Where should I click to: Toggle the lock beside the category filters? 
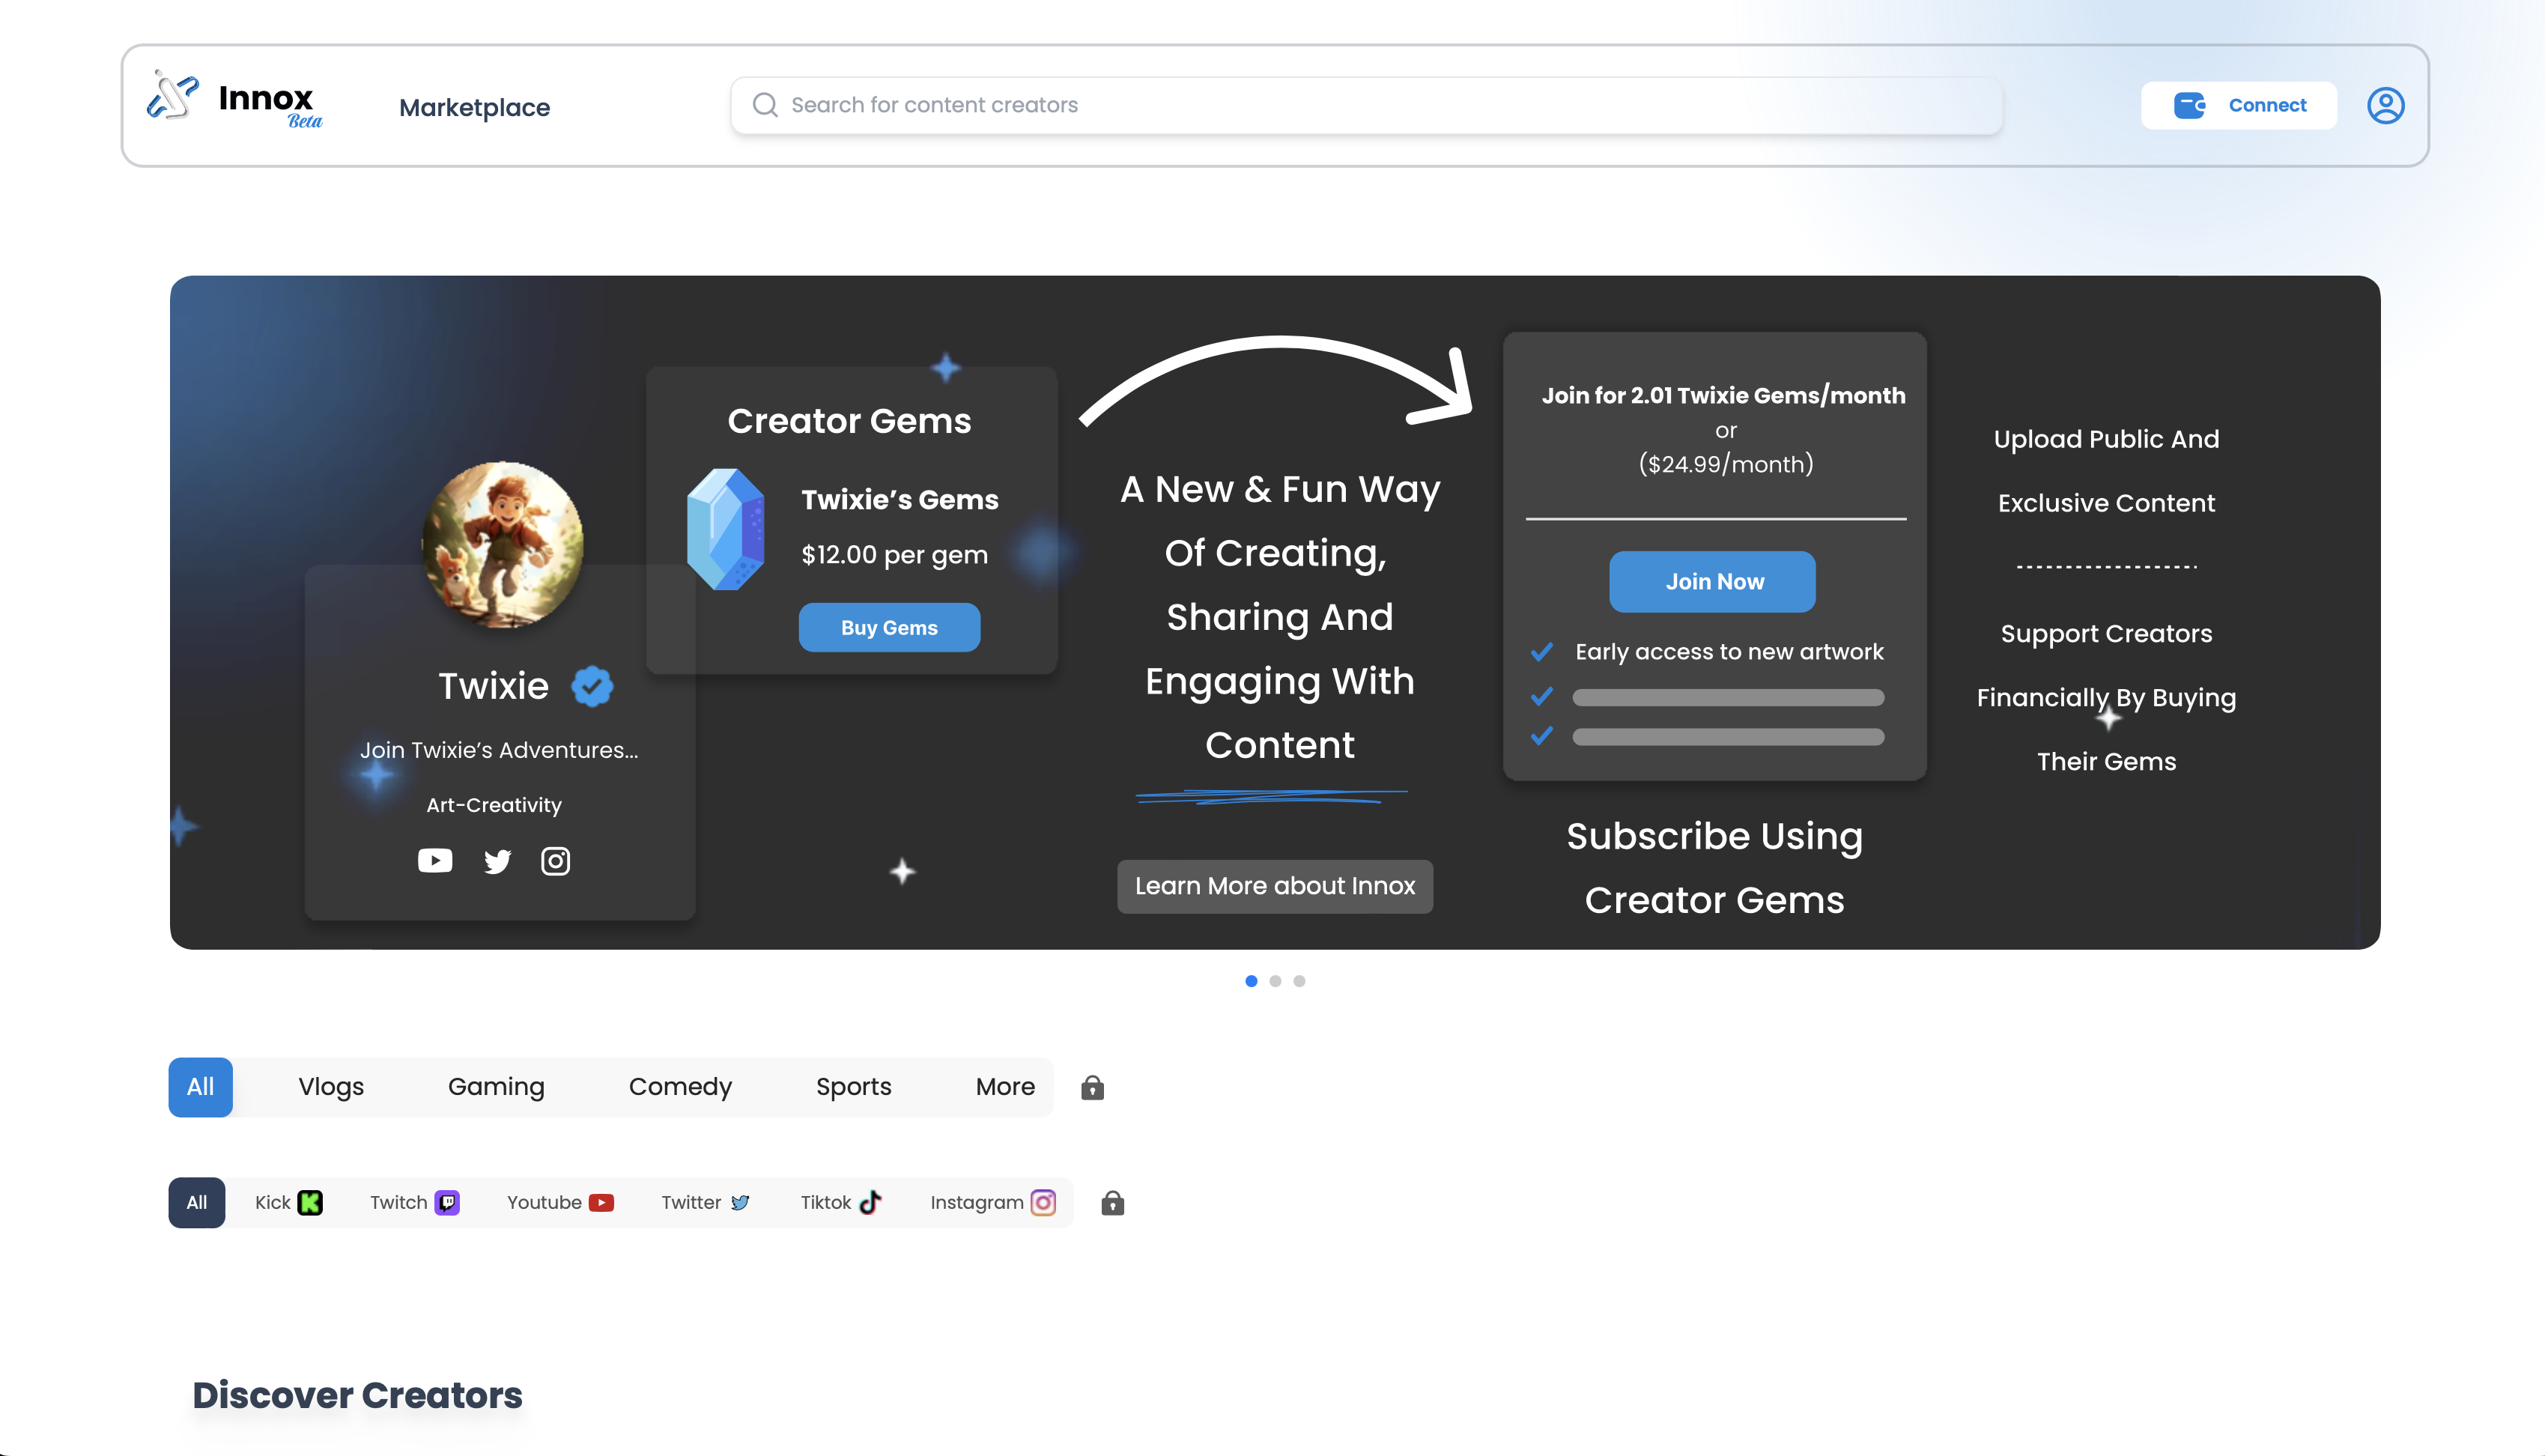pyautogui.click(x=1092, y=1087)
